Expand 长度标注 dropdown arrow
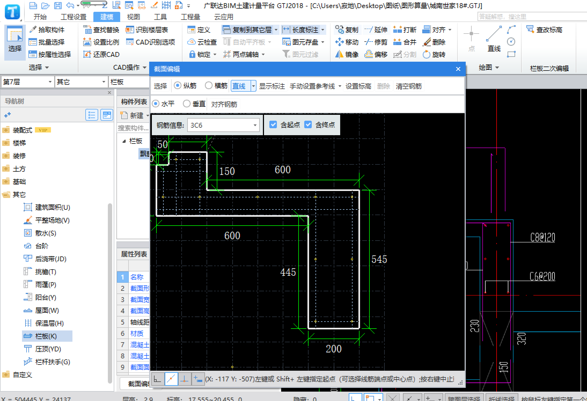 323,30
